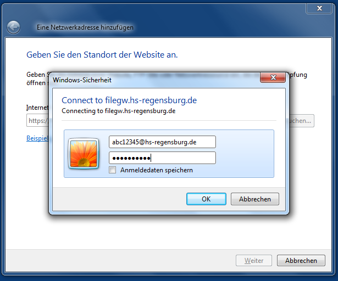338x281 pixels.
Task: Enable the Anmeldedaten speichern checkbox
Action: point(112,170)
